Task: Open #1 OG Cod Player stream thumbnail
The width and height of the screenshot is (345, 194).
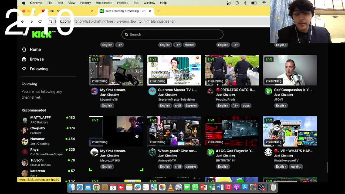Action: (232, 131)
